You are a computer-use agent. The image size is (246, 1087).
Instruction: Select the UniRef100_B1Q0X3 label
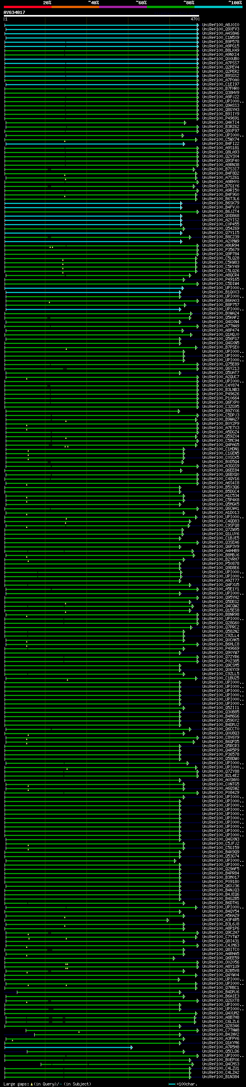[x=221, y=292]
